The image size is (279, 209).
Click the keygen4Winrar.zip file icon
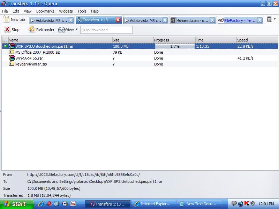coord(12,64)
